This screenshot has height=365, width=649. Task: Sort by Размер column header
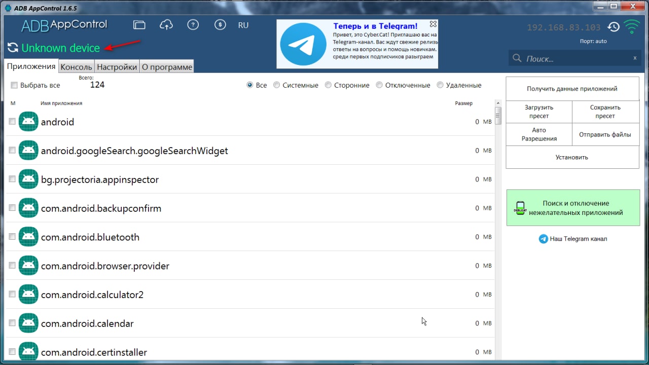click(x=463, y=103)
